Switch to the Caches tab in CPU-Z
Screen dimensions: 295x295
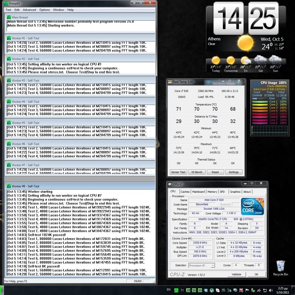(x=185, y=192)
